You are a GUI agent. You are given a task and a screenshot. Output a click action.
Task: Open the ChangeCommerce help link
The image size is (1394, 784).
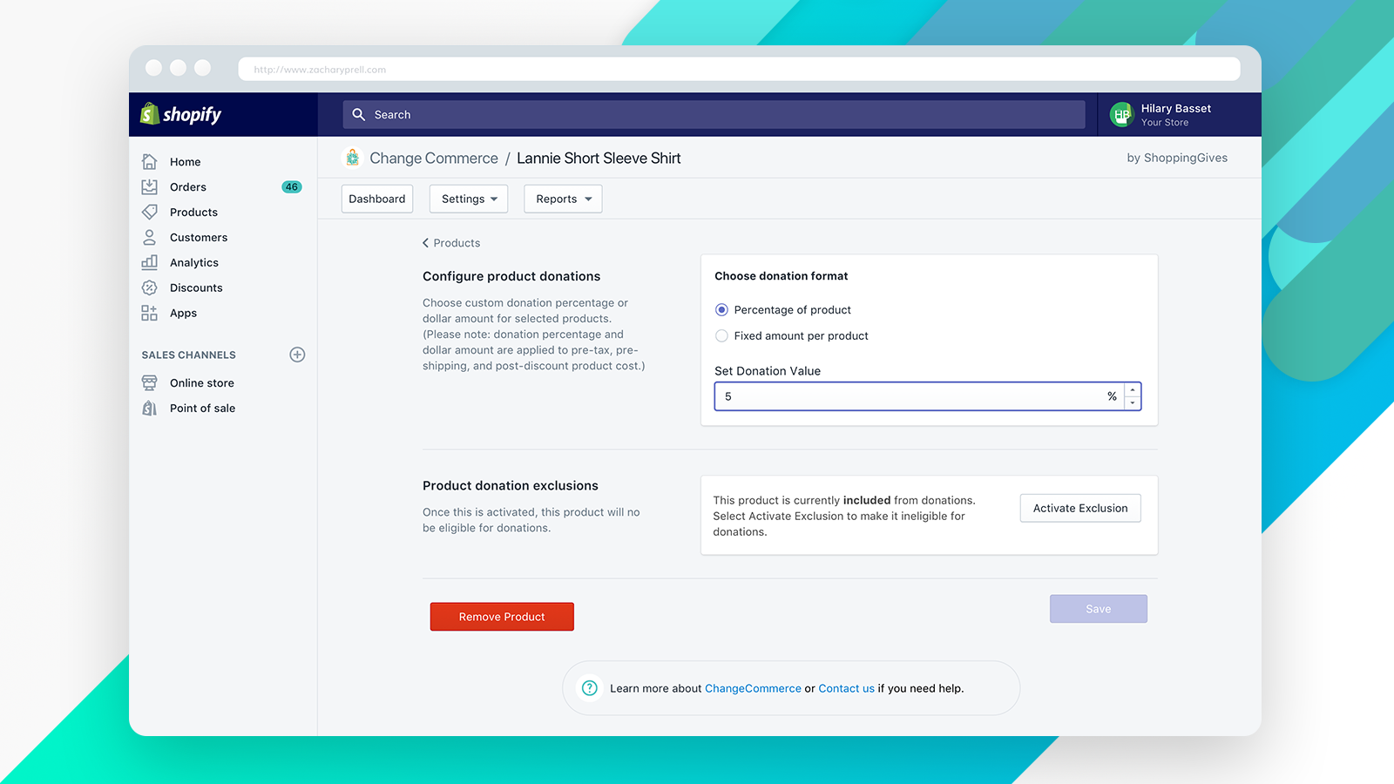pos(753,688)
